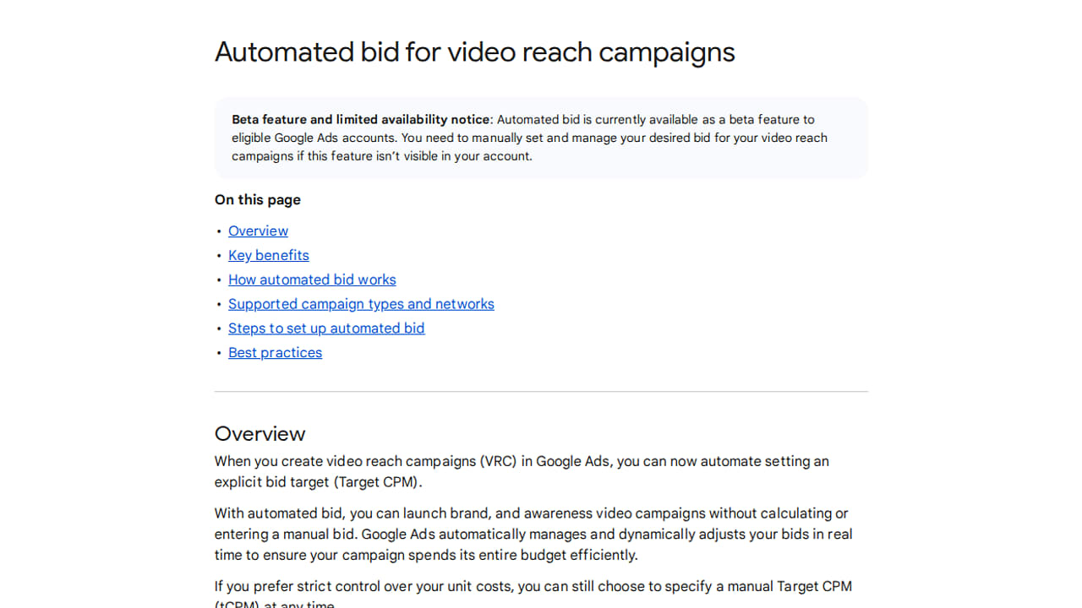Click the page title Automated bid for video reach campaigns
1082x608 pixels.
475,52
